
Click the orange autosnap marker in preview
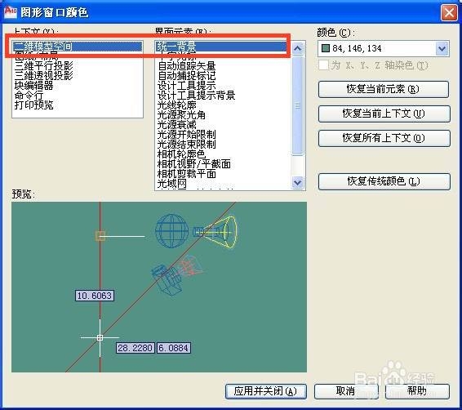click(100, 236)
